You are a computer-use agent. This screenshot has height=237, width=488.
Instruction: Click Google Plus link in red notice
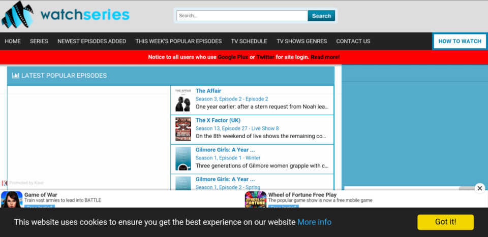[233, 57]
